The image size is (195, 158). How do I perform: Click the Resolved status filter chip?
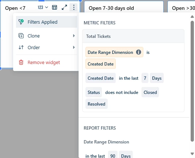96,104
